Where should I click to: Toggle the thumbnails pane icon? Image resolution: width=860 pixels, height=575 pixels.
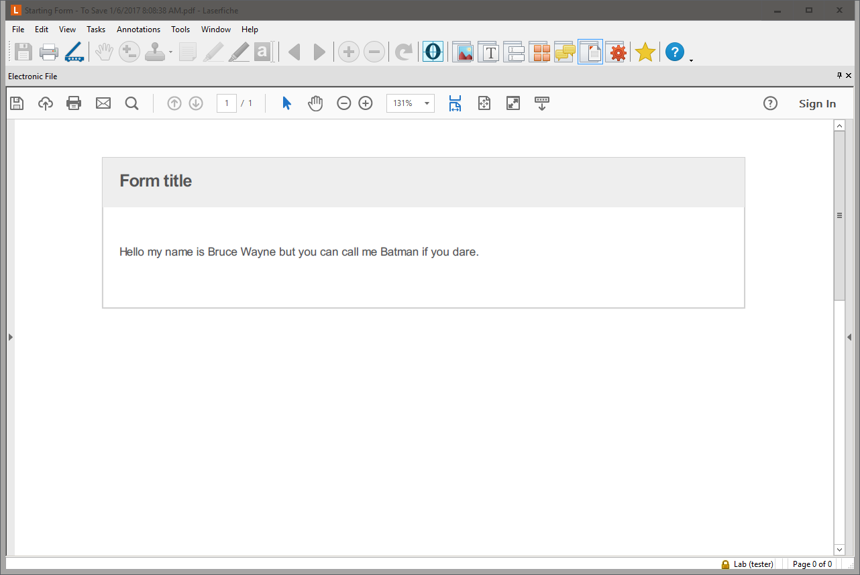[539, 52]
